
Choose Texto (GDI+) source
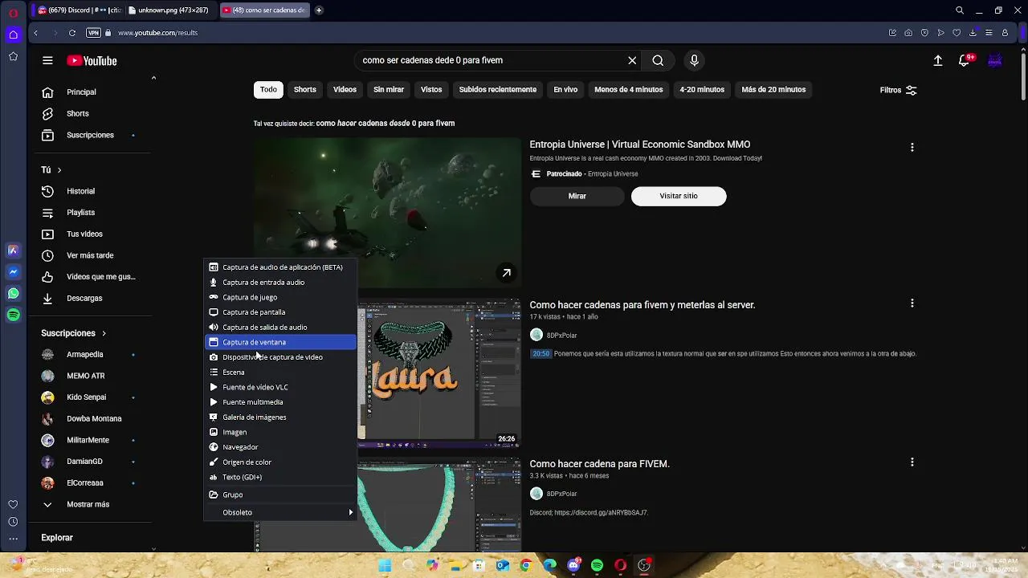click(280, 477)
